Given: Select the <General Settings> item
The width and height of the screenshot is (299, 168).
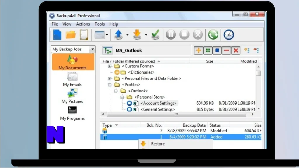Looking at the screenshot, I should (157, 109).
